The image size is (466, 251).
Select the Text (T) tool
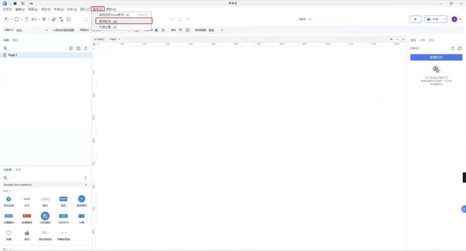pos(27,19)
